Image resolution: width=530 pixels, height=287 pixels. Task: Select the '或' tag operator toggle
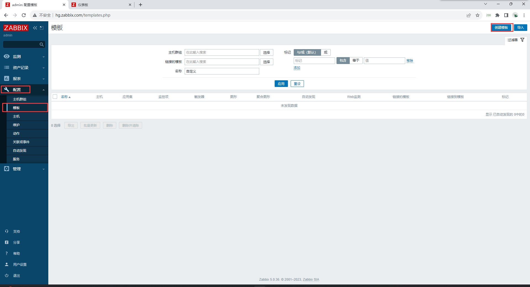pos(326,52)
